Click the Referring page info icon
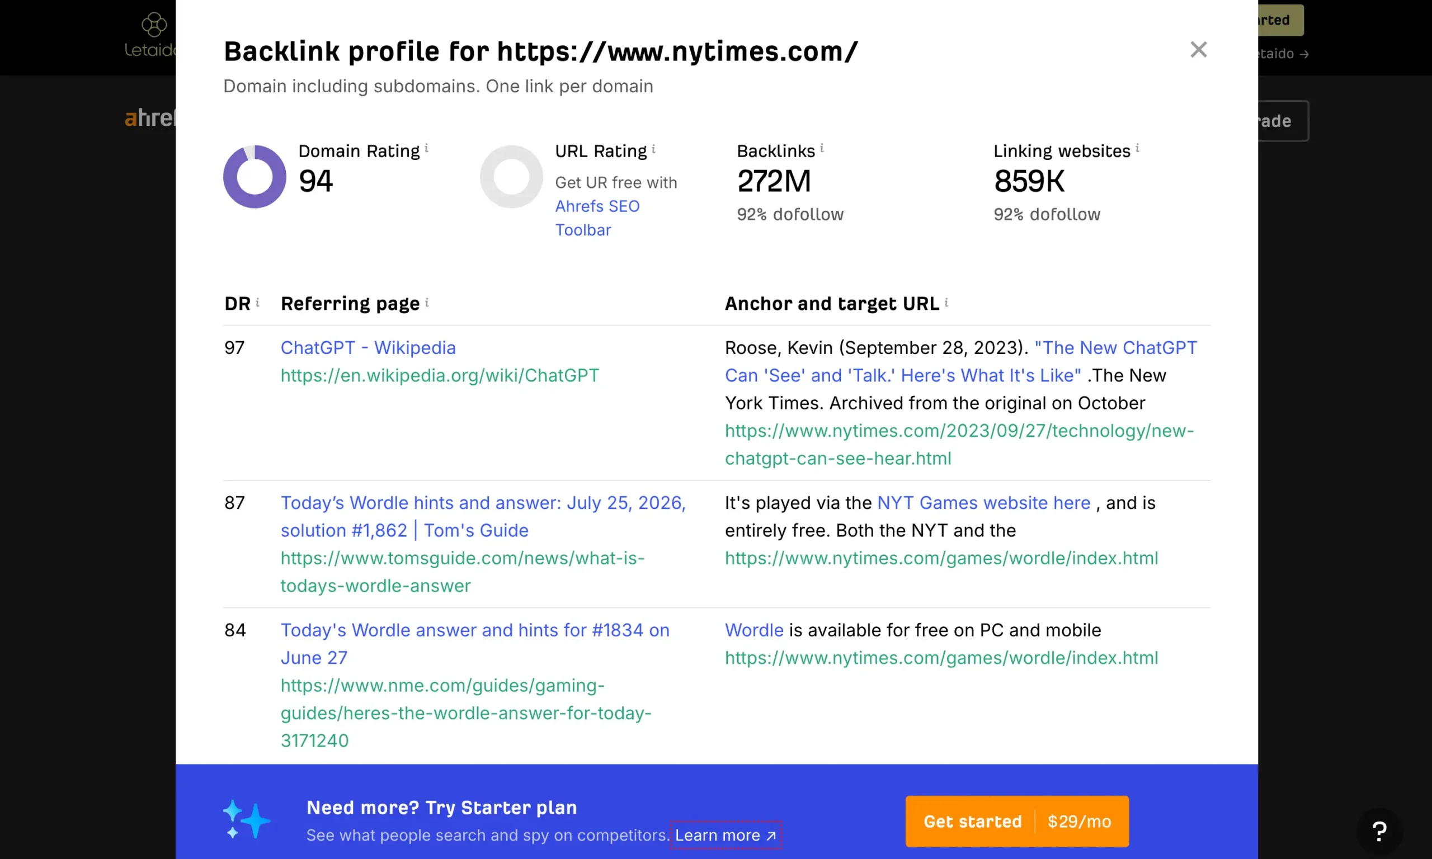Image resolution: width=1432 pixels, height=859 pixels. 427,302
